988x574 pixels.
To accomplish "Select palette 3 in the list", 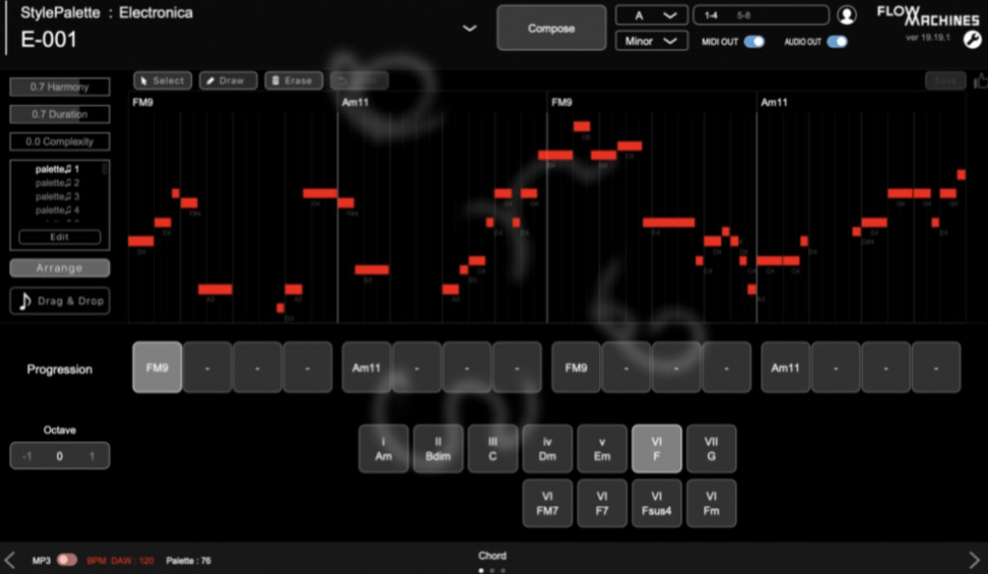I will click(x=57, y=197).
